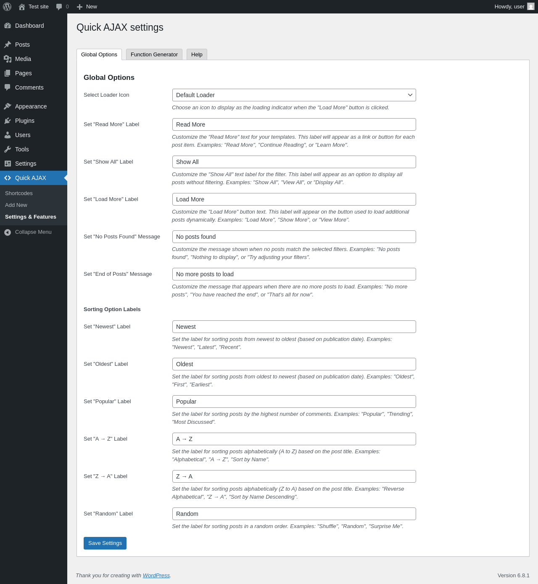Click the user avatar icon
Image resolution: width=538 pixels, height=584 pixels.
[x=531, y=6]
